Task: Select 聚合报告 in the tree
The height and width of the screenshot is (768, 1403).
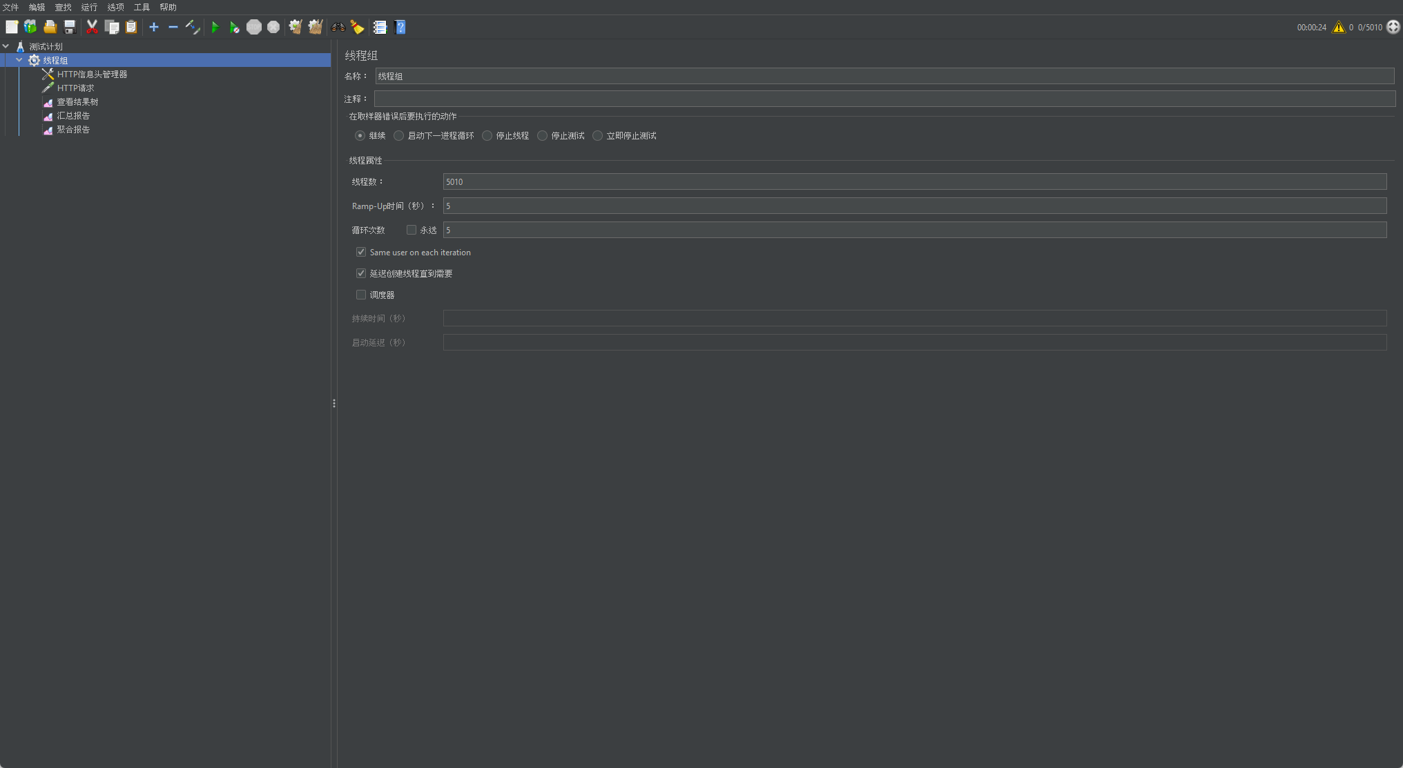Action: point(73,129)
